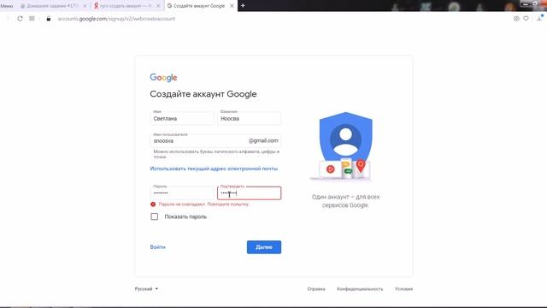Screen dimensions: 547x308
Task: Click the Один аккаунт для всех сервисов caption
Action: (x=345, y=201)
